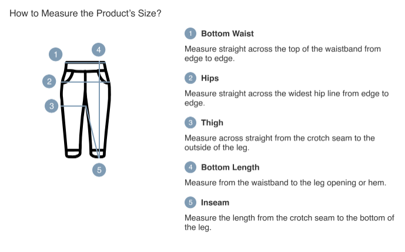Screen dimensions: 405x252
Task: Click marker 2 beside the hip line
Action: click(x=49, y=82)
